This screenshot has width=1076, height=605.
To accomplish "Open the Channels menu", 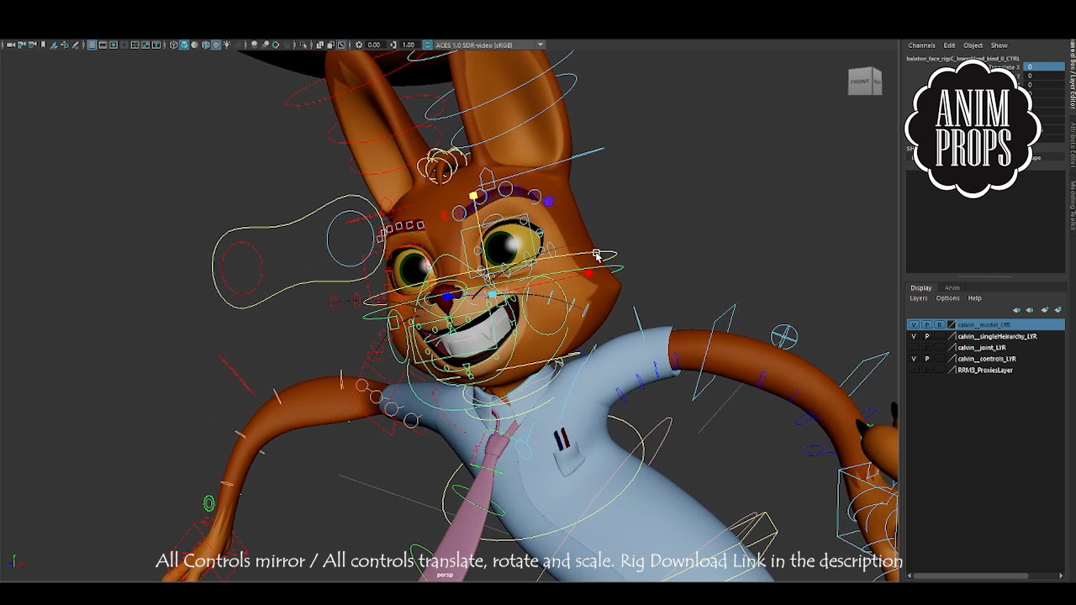I will pyautogui.click(x=921, y=45).
